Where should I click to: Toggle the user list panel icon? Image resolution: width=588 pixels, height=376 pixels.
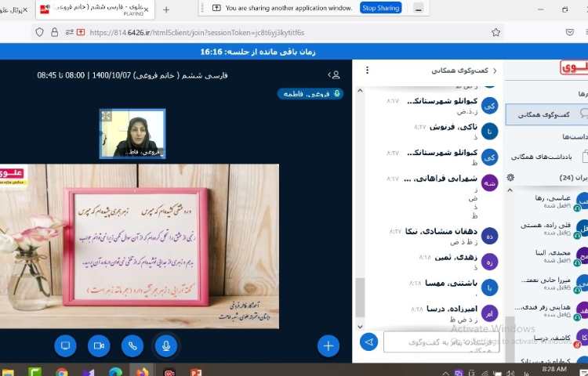point(336,75)
